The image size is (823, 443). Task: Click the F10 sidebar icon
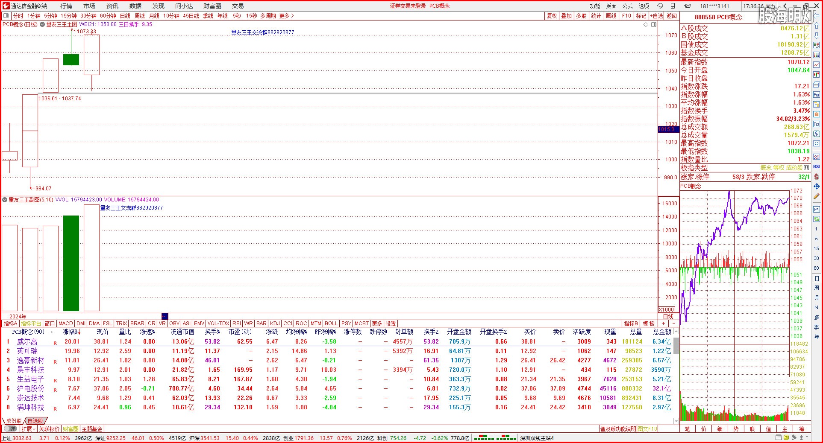tap(817, 94)
